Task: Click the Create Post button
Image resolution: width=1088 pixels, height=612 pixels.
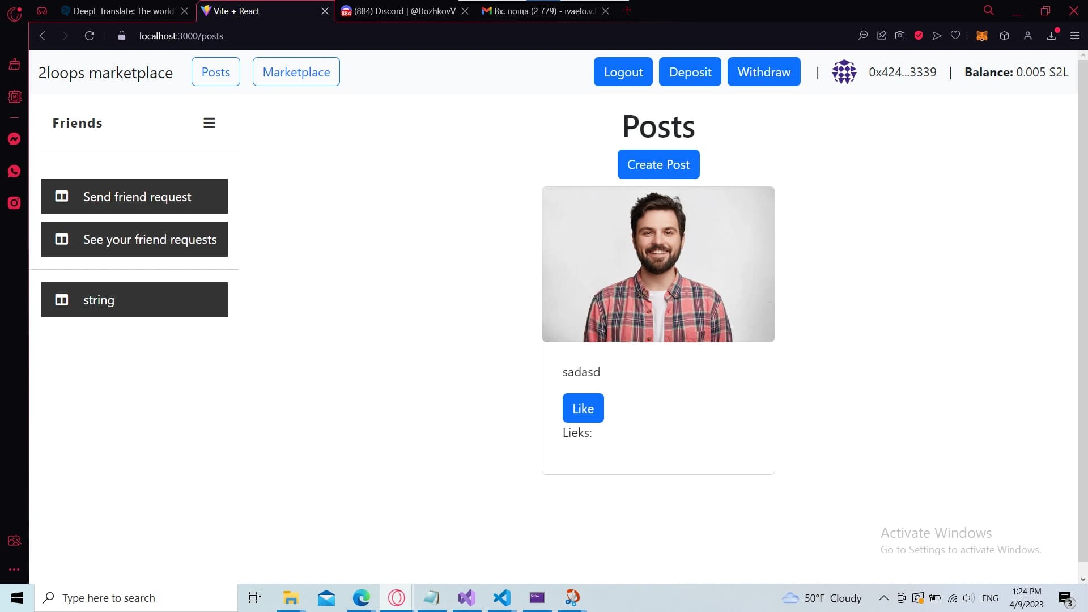Action: coord(658,164)
